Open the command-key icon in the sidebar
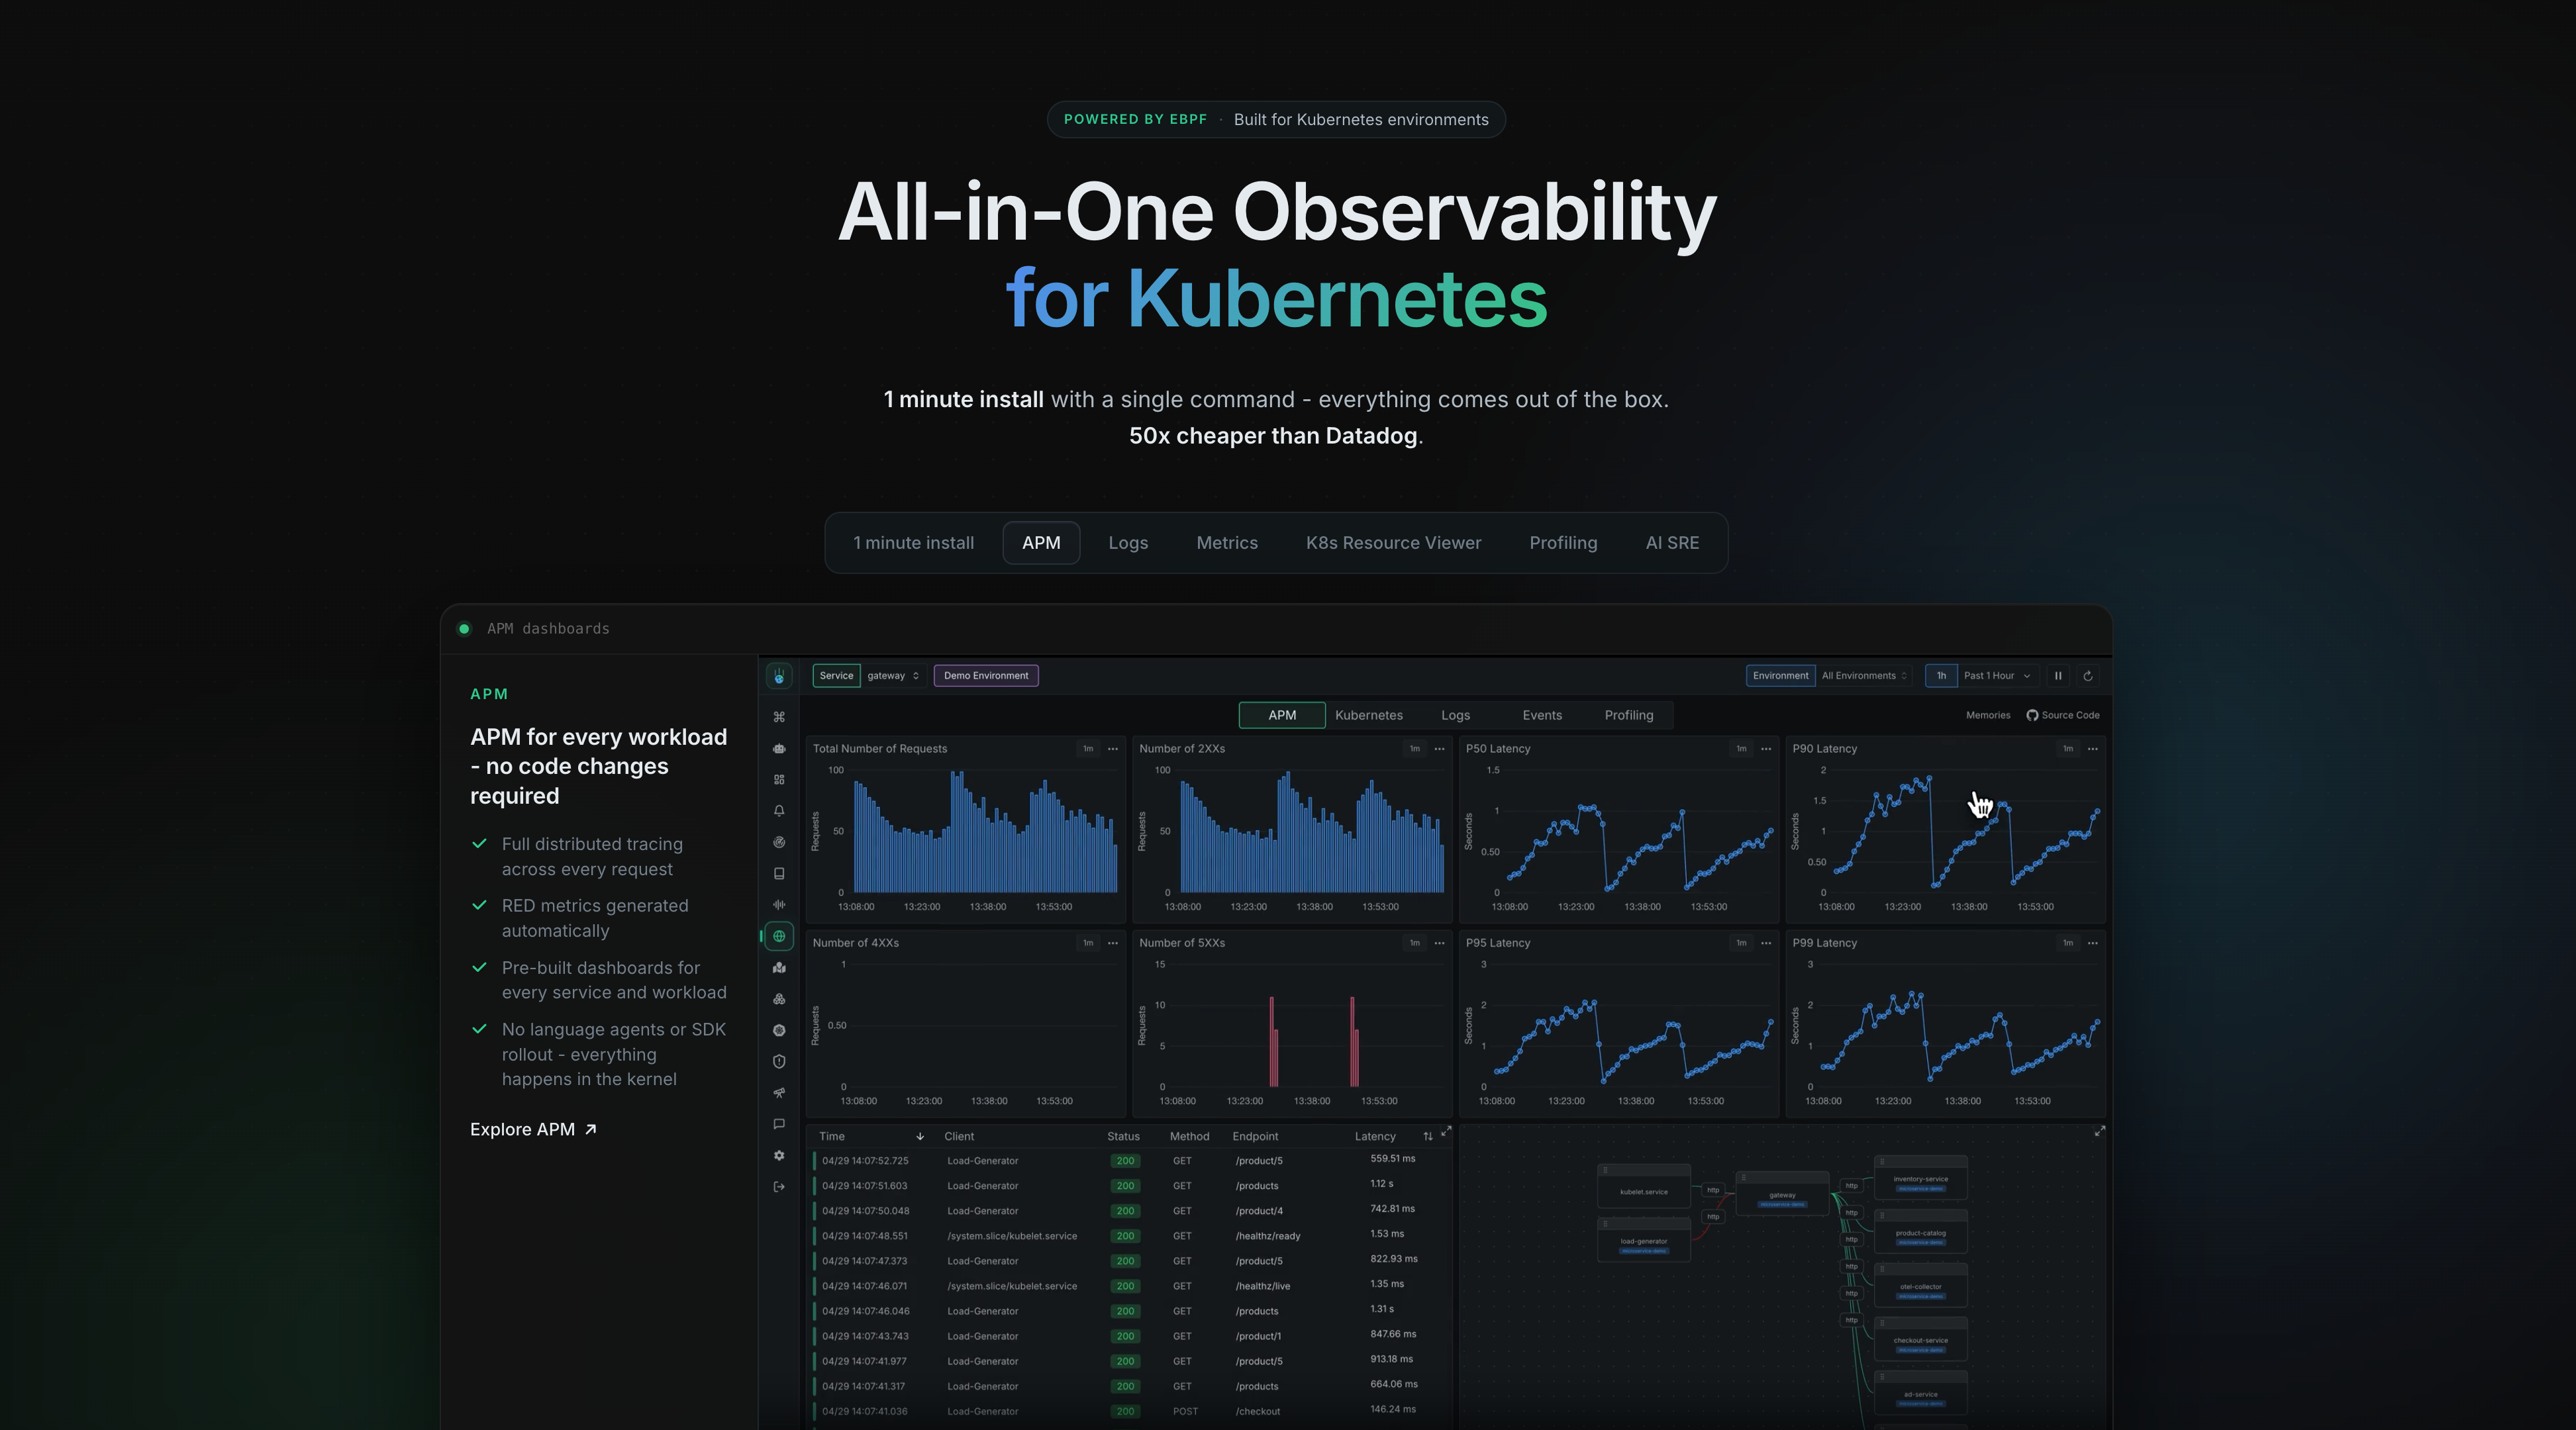 pos(779,717)
